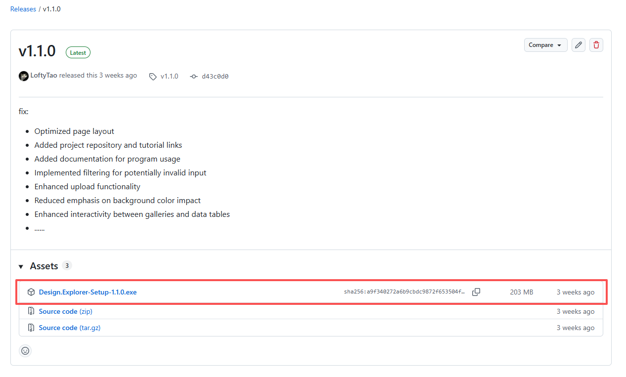Add a reaction with the smiley icon
Image resolution: width=626 pixels, height=377 pixels.
[25, 351]
